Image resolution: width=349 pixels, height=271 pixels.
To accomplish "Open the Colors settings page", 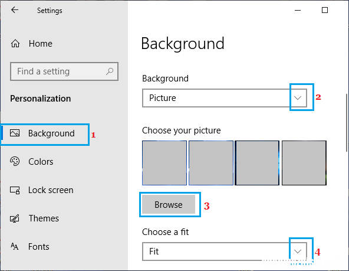I will pos(41,162).
